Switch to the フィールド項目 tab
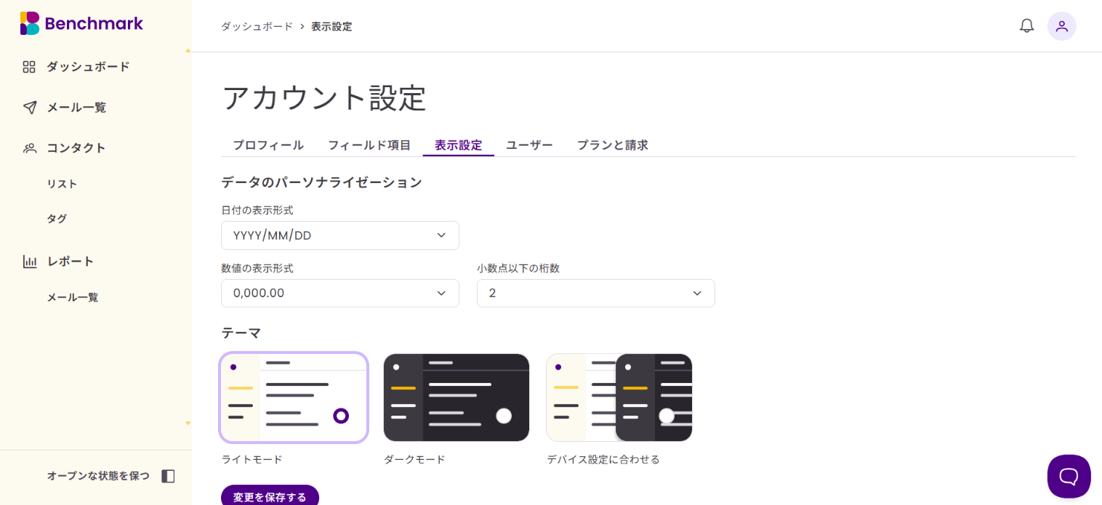This screenshot has height=505, width=1102. (369, 145)
